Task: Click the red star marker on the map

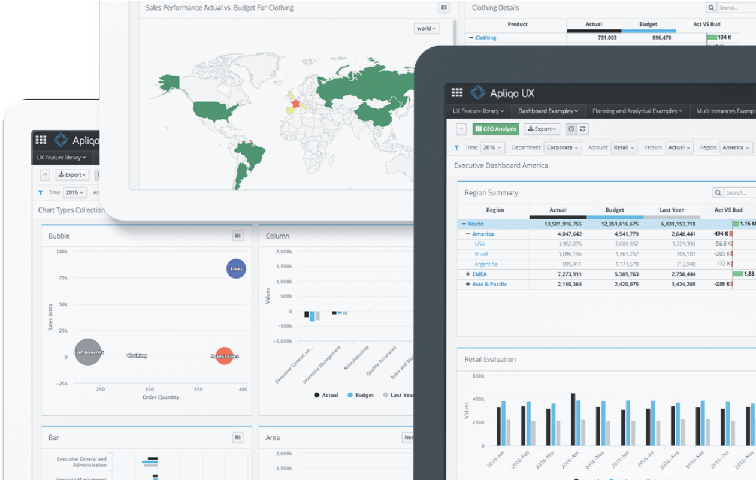Action: click(x=295, y=104)
